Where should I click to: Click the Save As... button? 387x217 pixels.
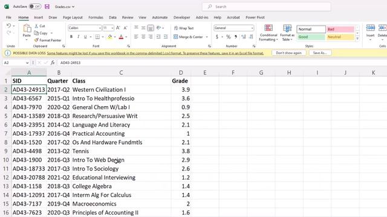coord(320,53)
